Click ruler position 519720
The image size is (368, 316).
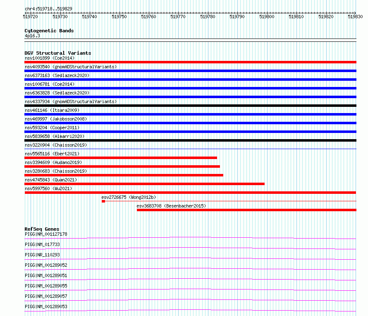pyautogui.click(x=30, y=17)
